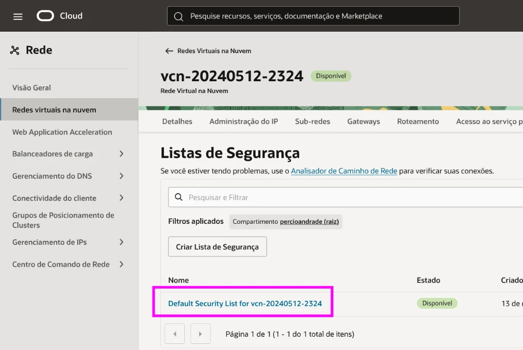Click the Página 1 de 1 pagination text
This screenshot has width=523, height=350.
(290, 334)
